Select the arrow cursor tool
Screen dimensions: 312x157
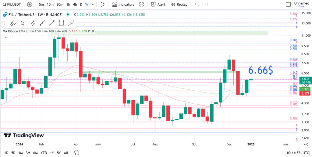[22, 23]
